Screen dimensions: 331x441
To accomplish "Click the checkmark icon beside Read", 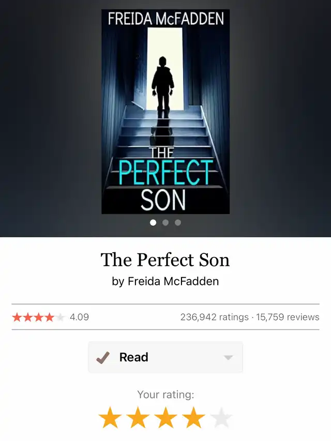I will (x=103, y=357).
